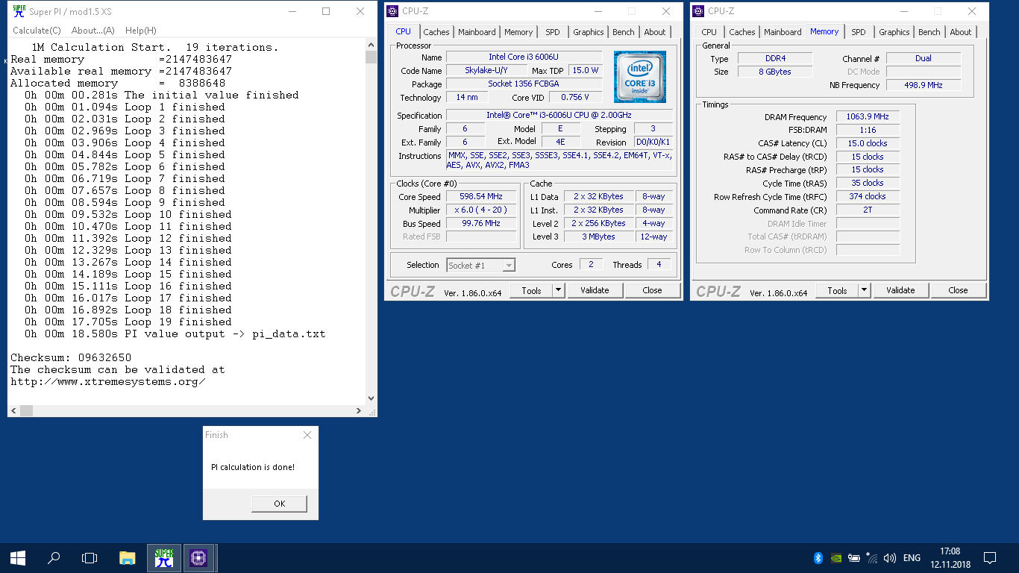Activate Super PI taskbar icon
Viewport: 1019px width, 573px height.
(163, 557)
